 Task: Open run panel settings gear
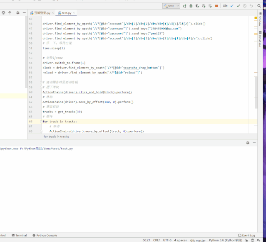click(x=248, y=142)
